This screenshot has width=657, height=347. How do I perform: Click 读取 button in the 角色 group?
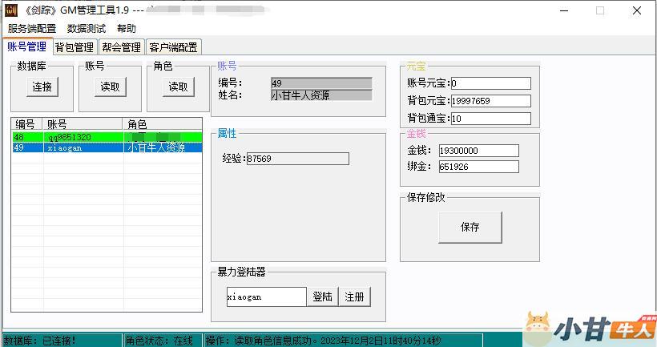click(x=178, y=87)
